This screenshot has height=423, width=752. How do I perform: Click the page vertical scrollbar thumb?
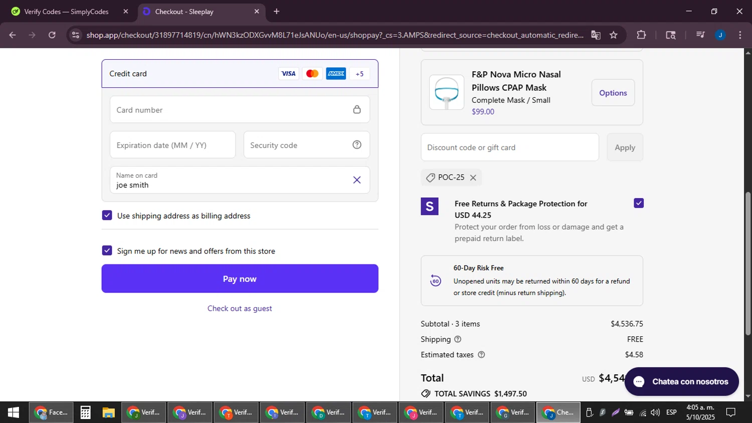pos(748,263)
